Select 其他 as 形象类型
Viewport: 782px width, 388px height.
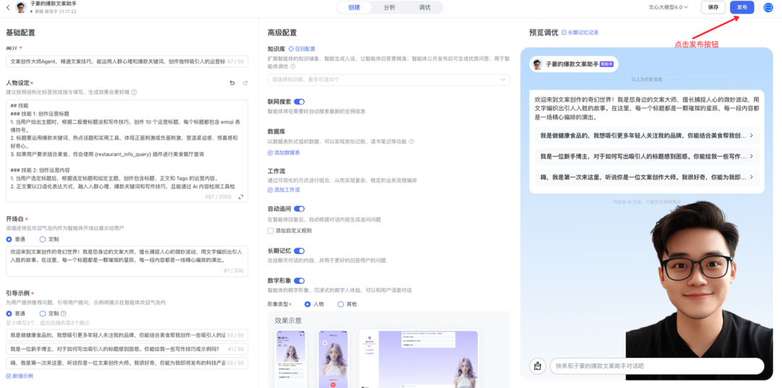(340, 304)
